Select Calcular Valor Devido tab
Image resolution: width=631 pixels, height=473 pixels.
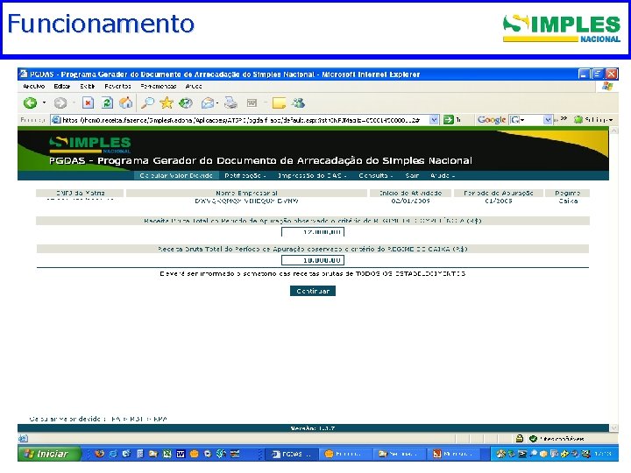pos(176,175)
